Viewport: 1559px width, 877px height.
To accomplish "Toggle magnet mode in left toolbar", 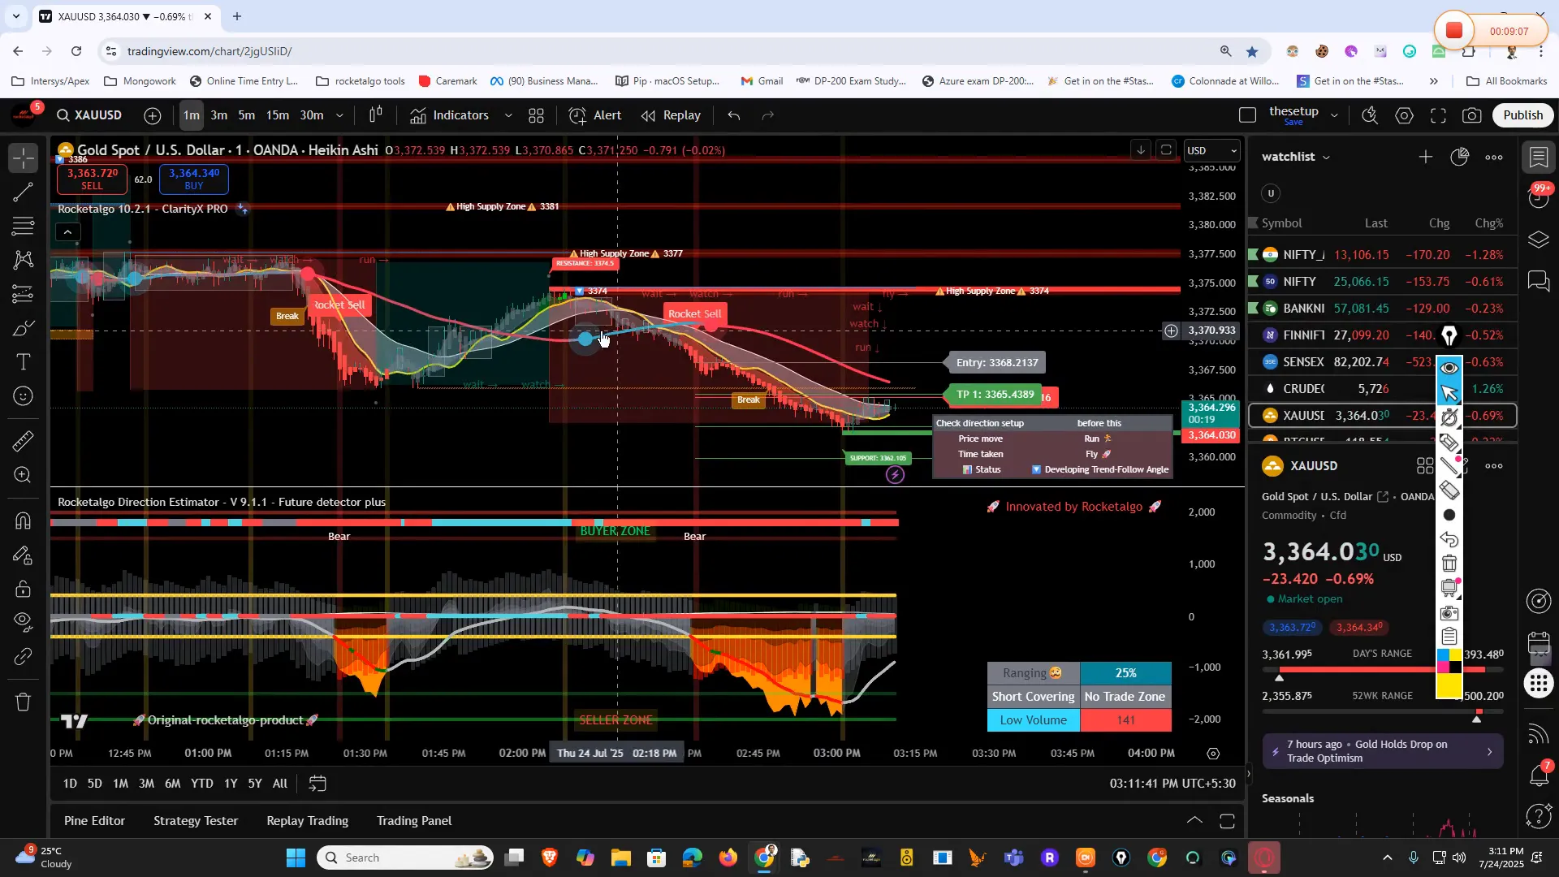I will [24, 521].
